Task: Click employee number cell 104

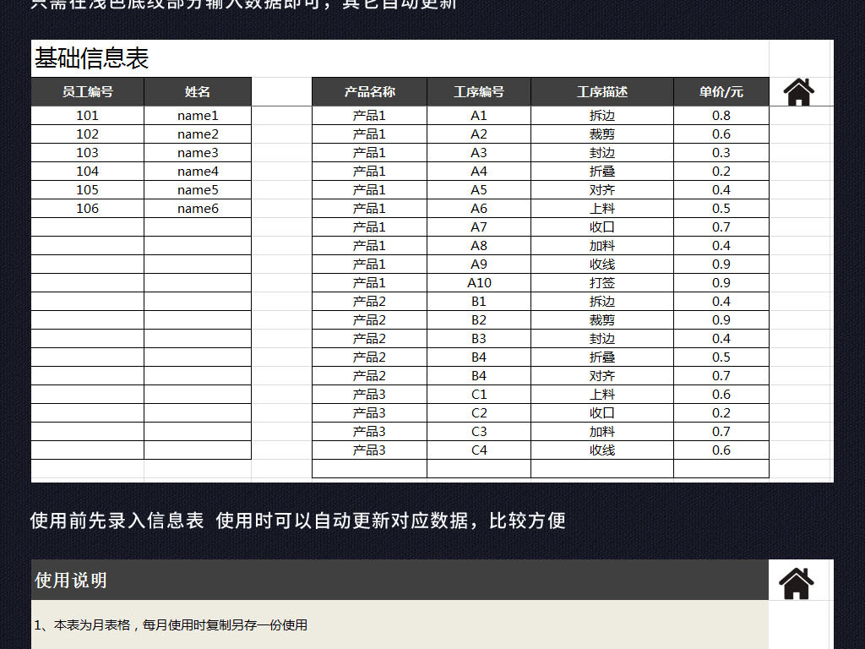Action: tap(88, 171)
